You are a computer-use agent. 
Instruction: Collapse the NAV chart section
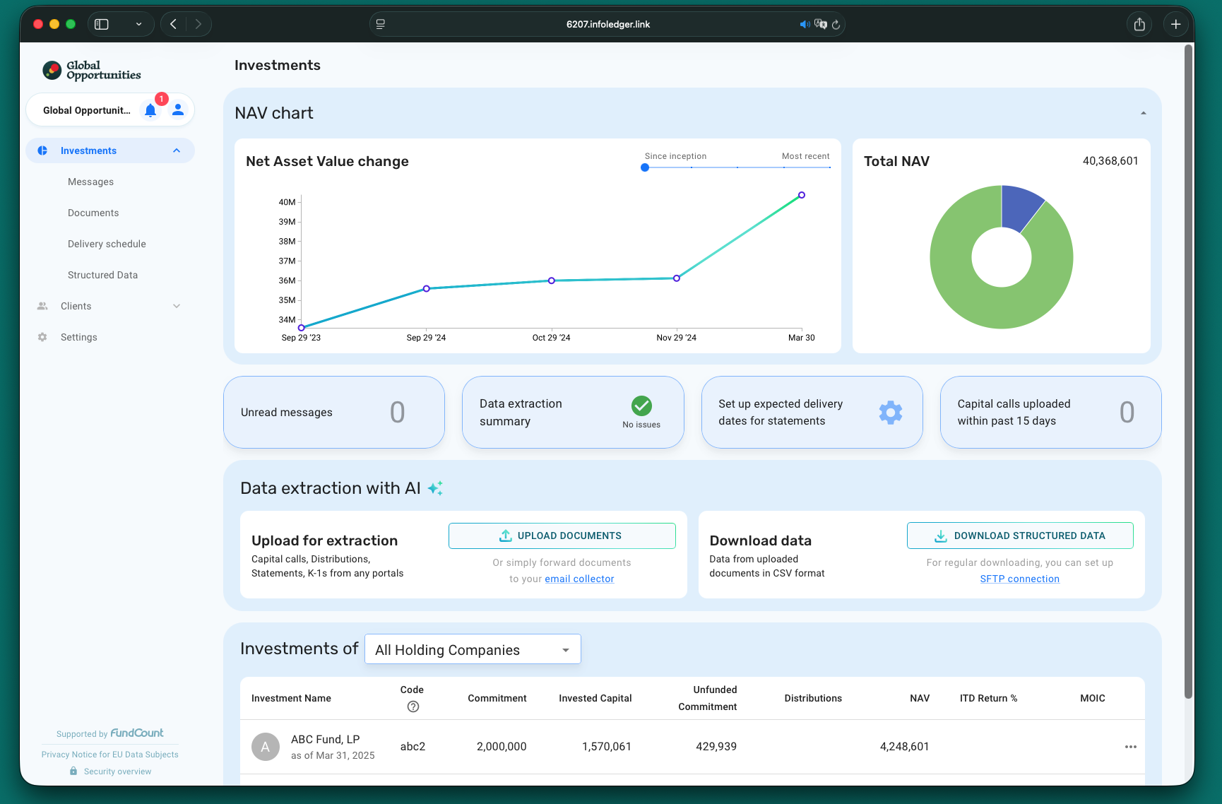[x=1143, y=113]
